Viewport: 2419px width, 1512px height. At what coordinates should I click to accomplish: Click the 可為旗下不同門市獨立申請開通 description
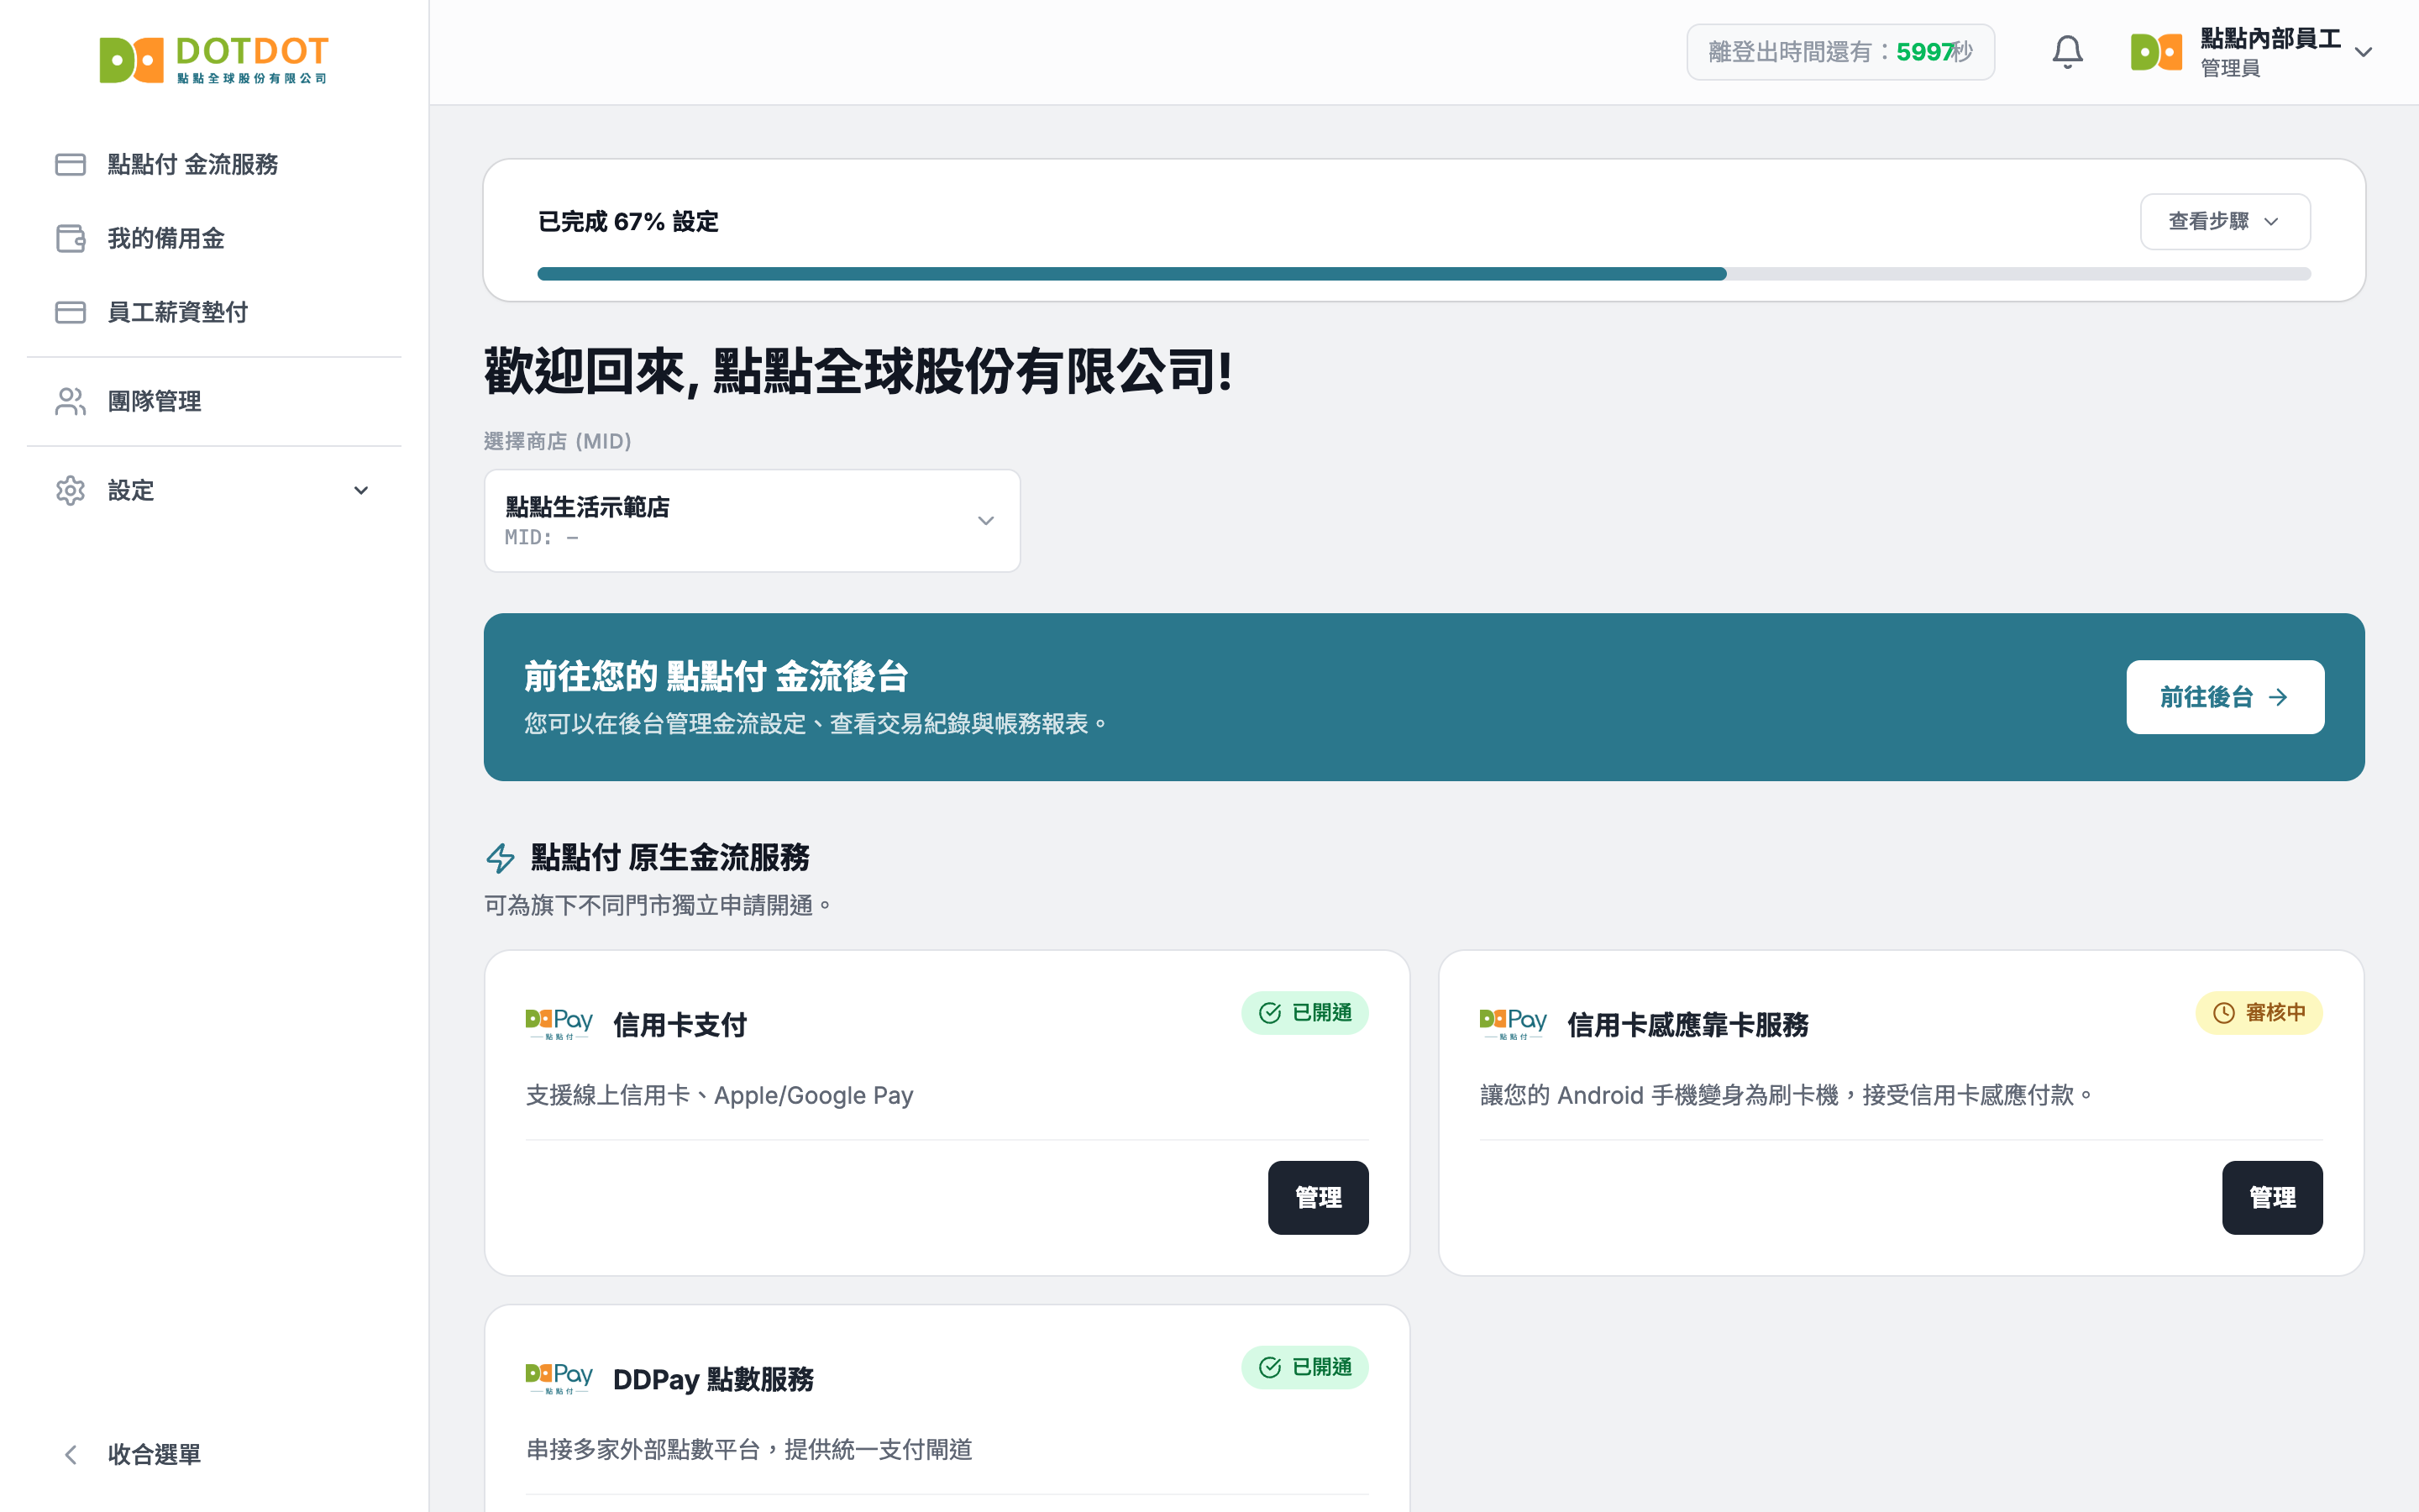[x=658, y=906]
